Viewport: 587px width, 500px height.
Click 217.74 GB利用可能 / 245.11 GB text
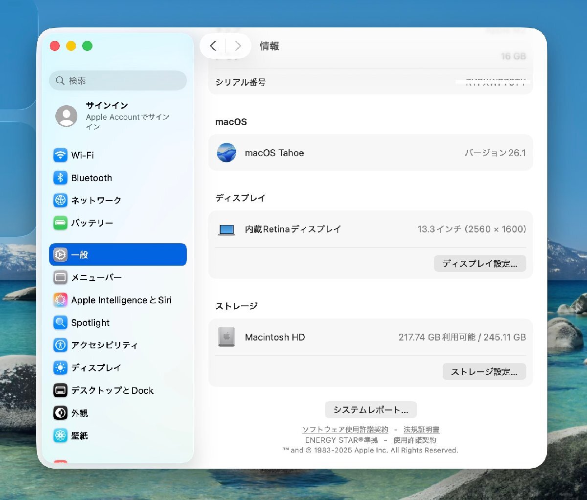coord(462,337)
